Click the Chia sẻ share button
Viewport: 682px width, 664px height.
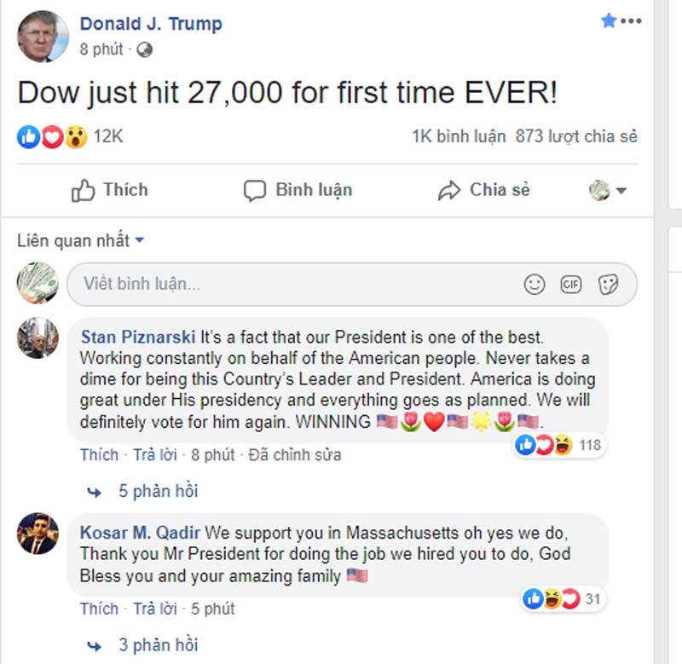click(x=483, y=190)
